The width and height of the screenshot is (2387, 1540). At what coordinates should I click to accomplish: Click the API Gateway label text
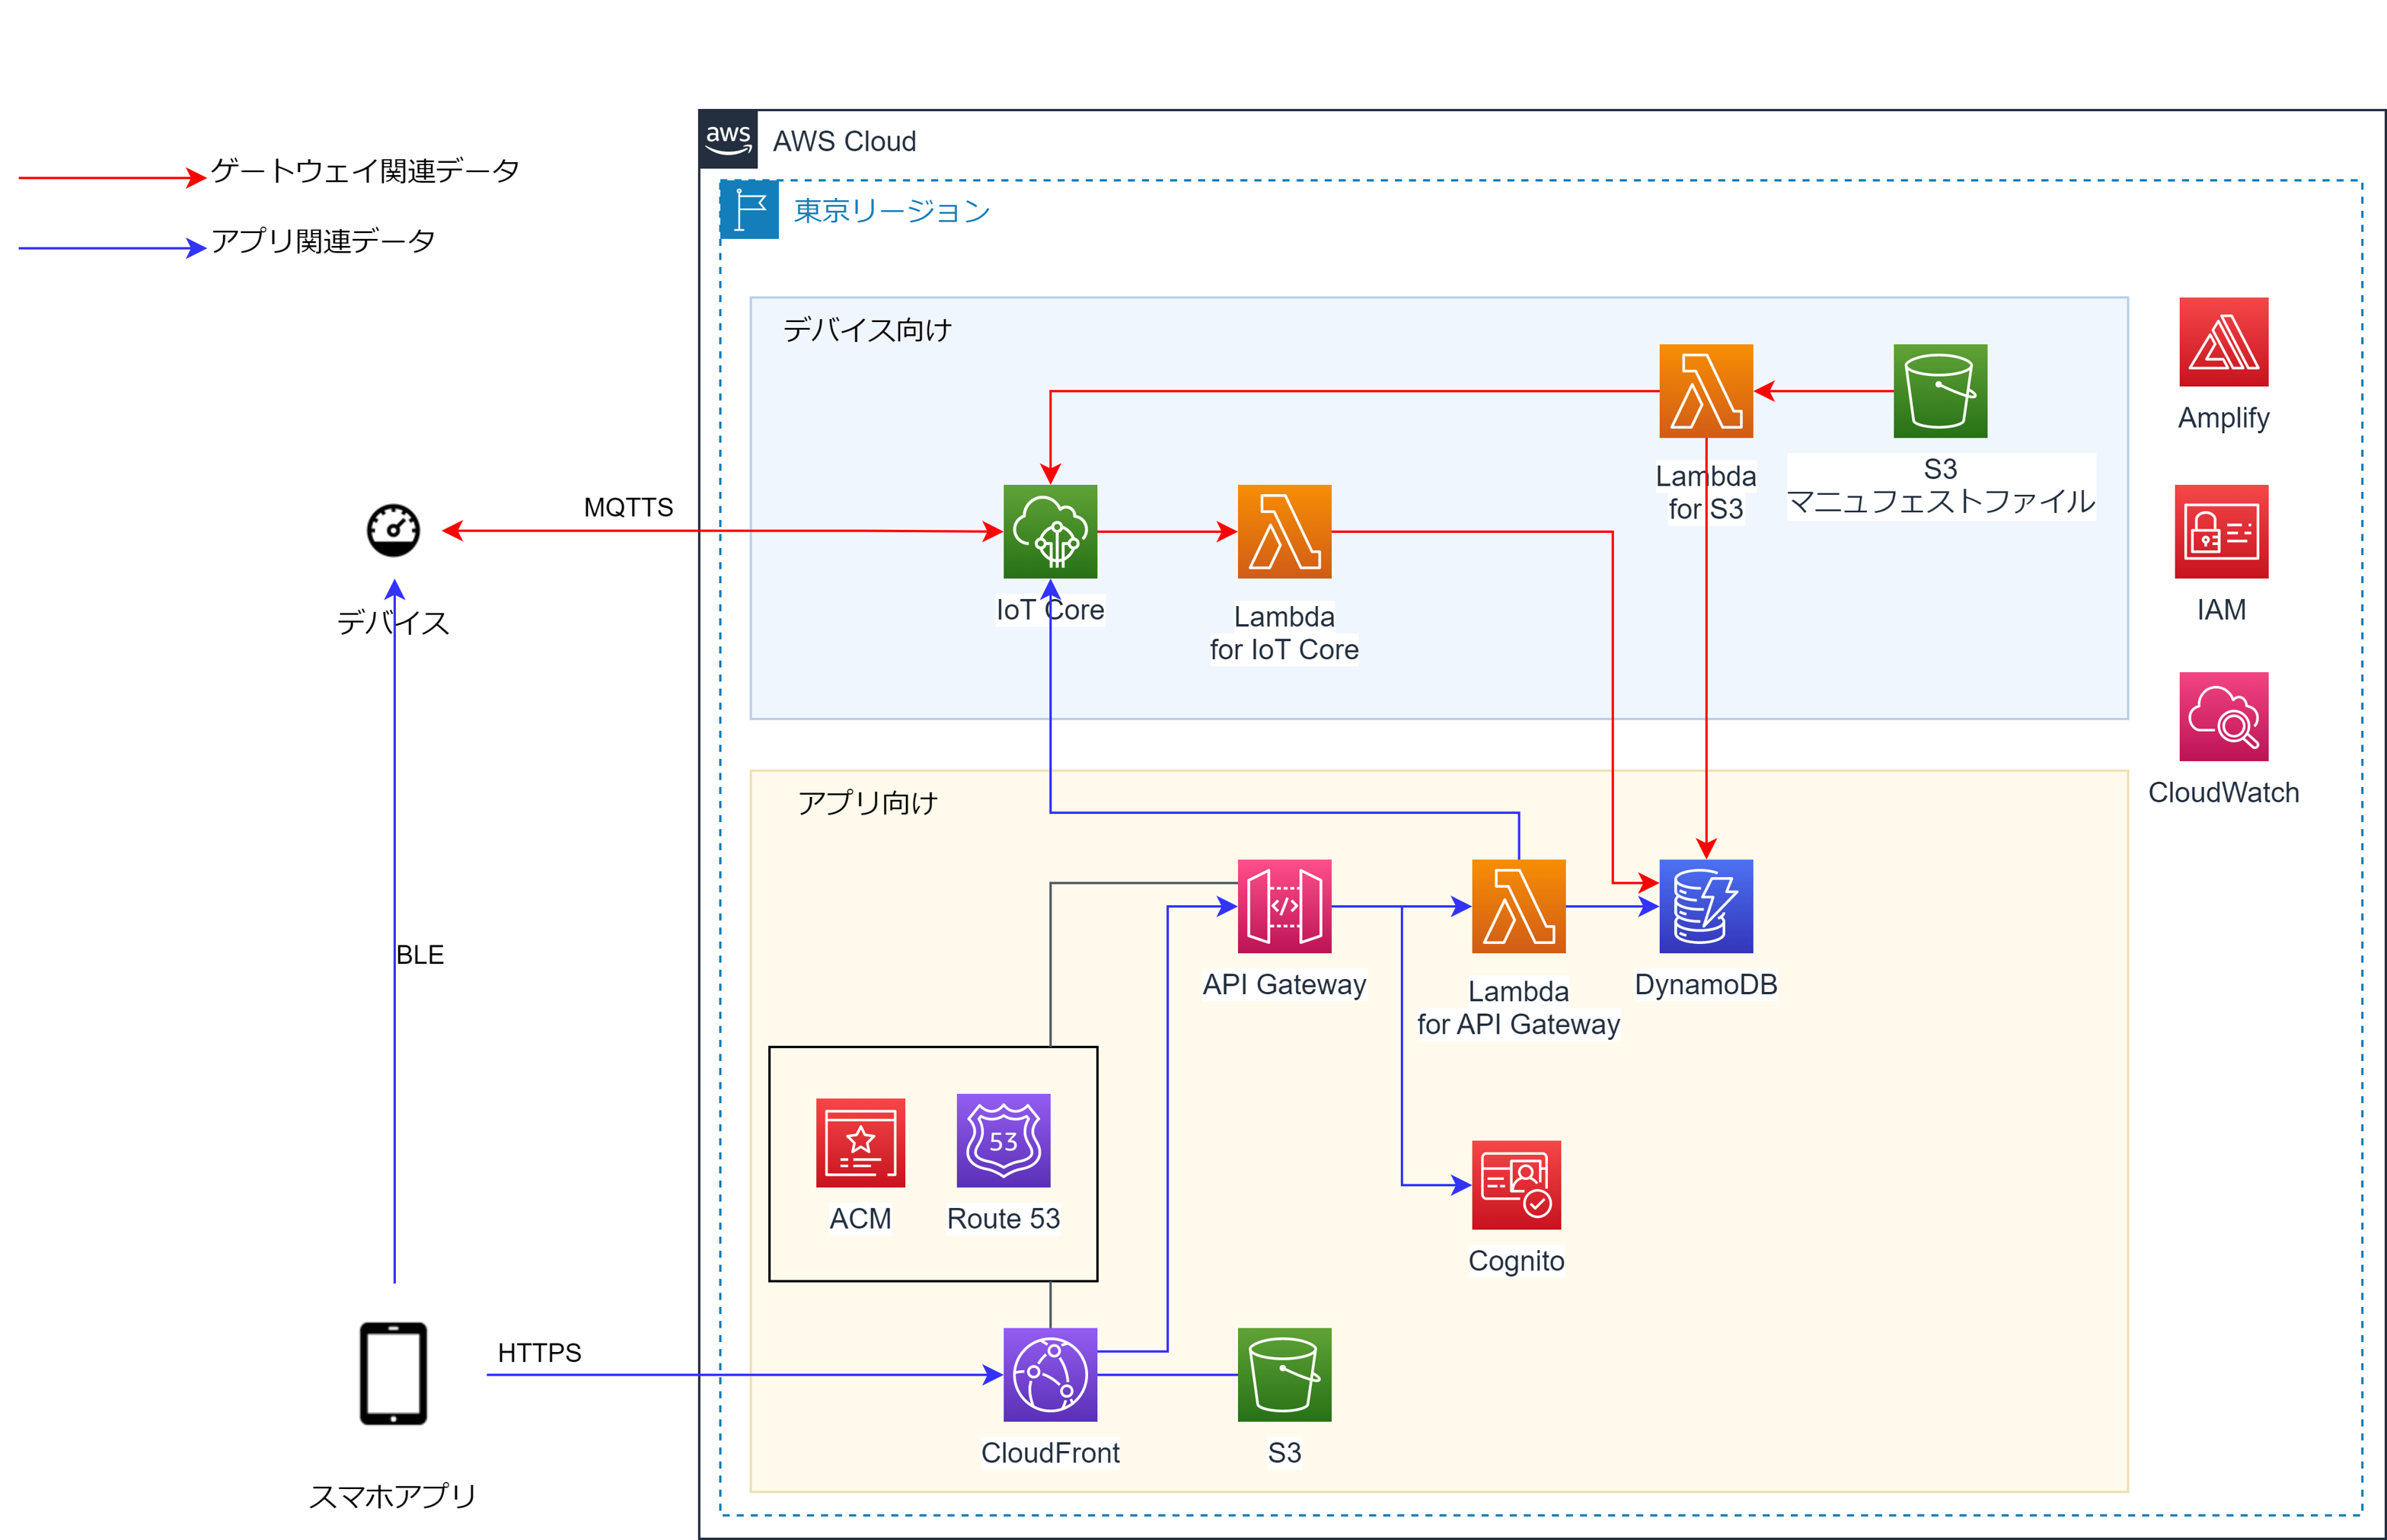[1284, 985]
